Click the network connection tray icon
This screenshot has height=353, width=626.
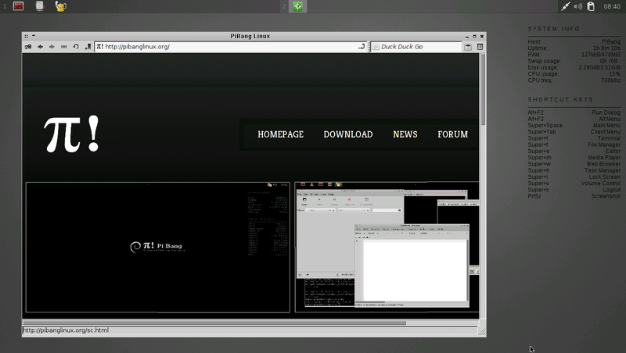coord(565,6)
